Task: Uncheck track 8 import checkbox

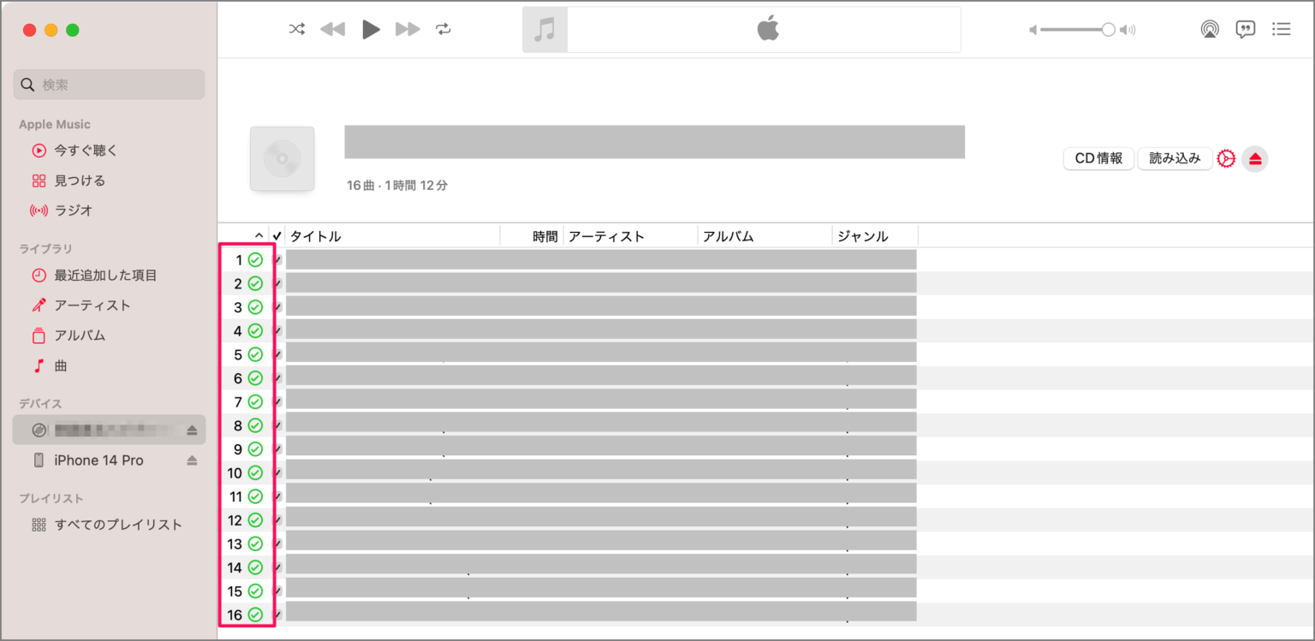Action: (x=277, y=424)
